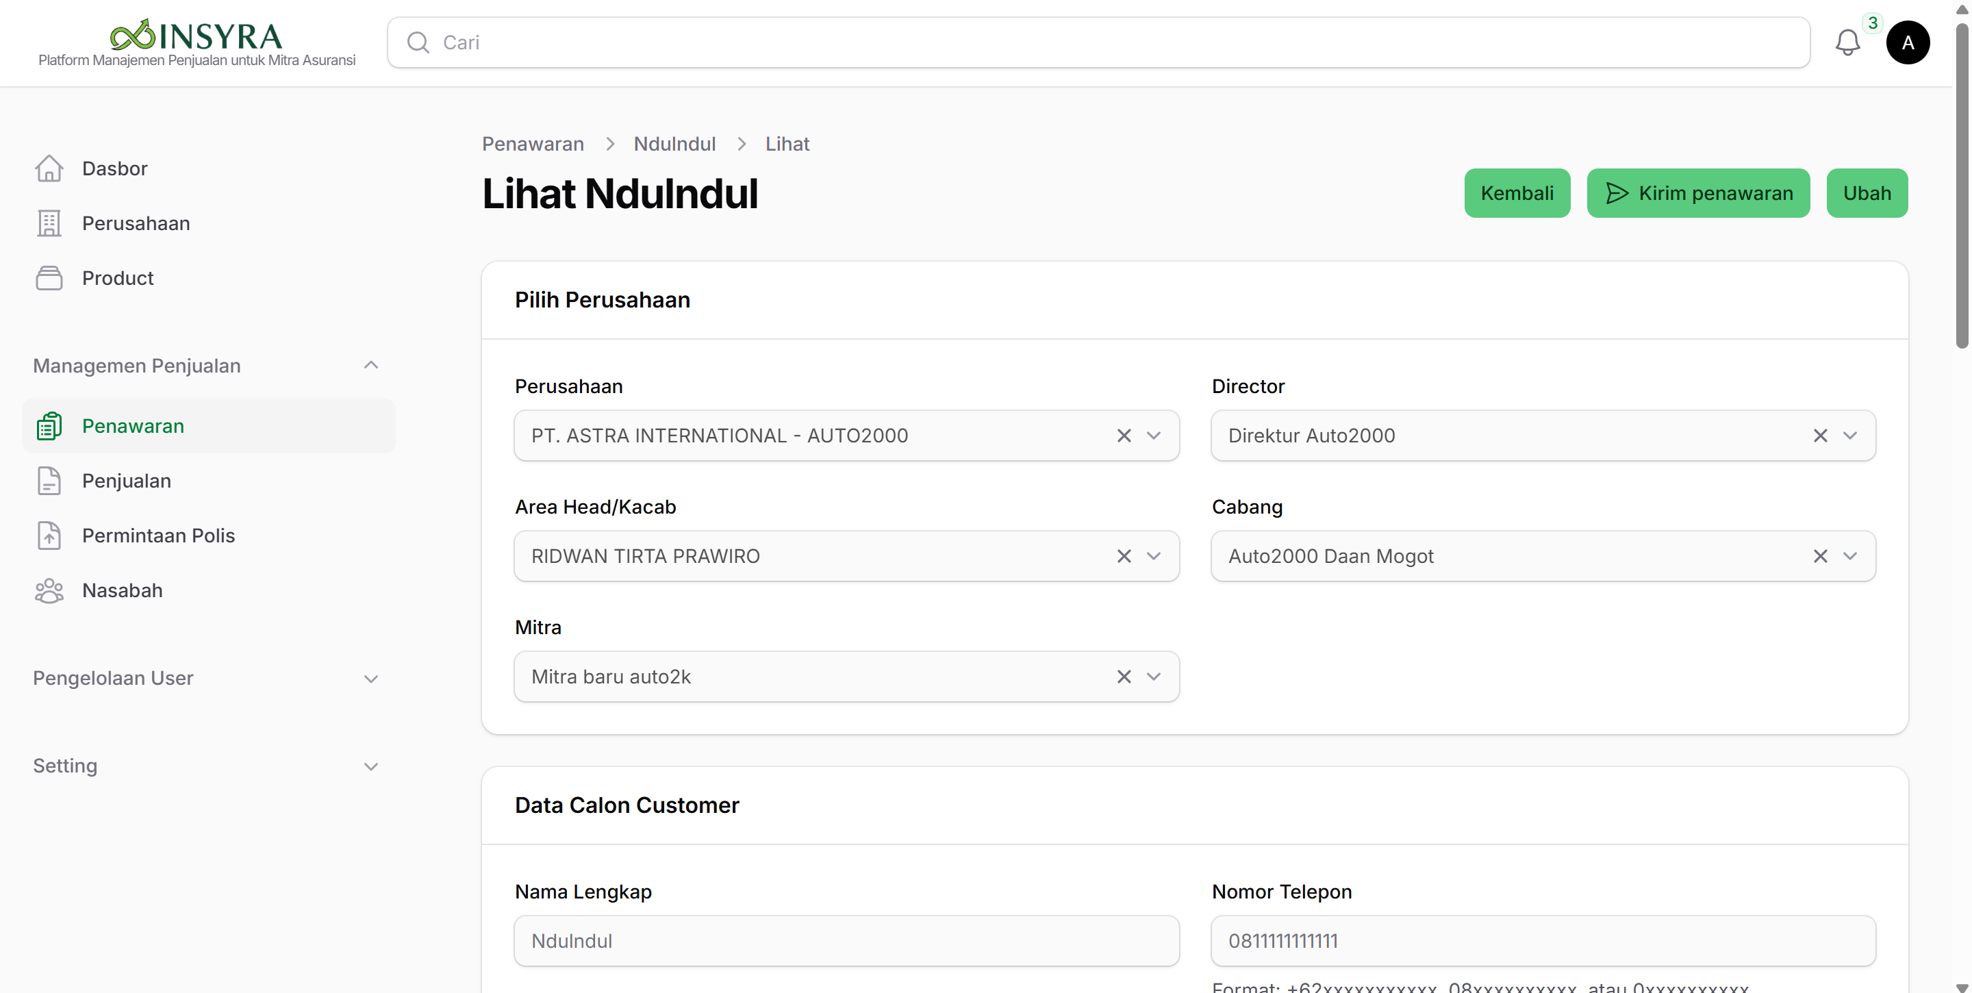
Task: Click the Nasabah people icon
Action: (x=49, y=590)
